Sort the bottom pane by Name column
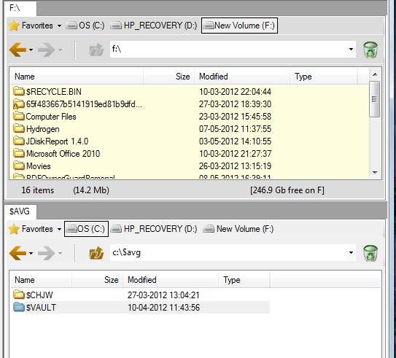Viewport: 396px width, 358px height. tap(41, 280)
